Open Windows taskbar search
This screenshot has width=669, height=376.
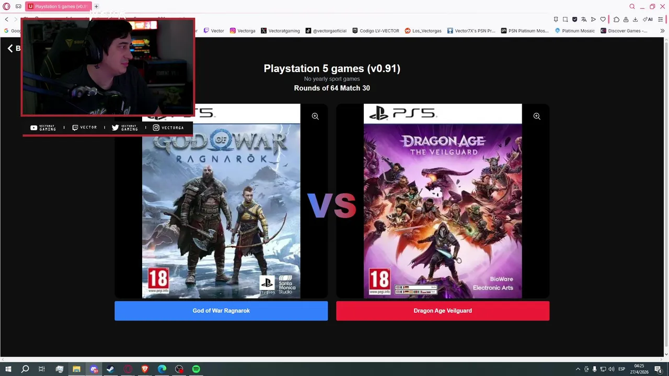(25, 369)
